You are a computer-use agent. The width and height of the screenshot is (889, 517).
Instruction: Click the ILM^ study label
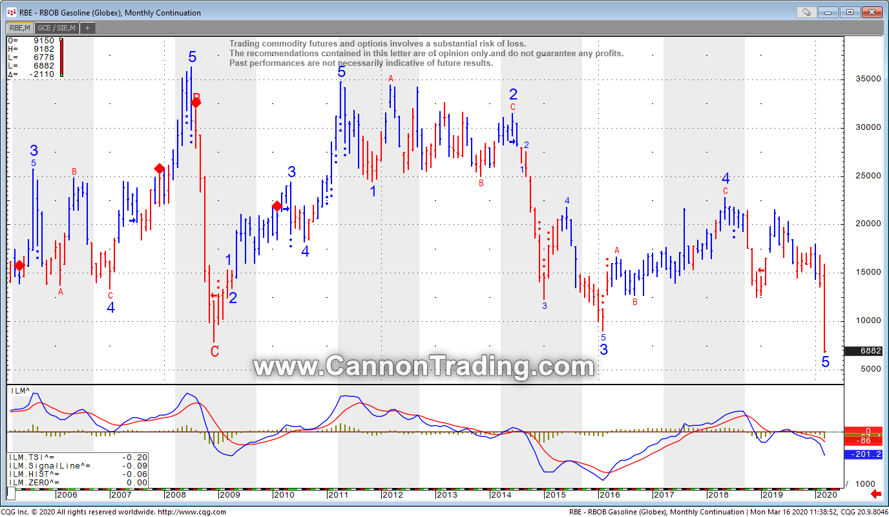pos(20,390)
